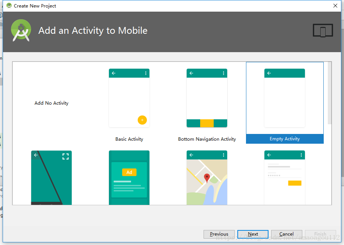Pick the Google Maps activity thumbnail
Viewport: 344px width, 245px height.
click(207, 177)
